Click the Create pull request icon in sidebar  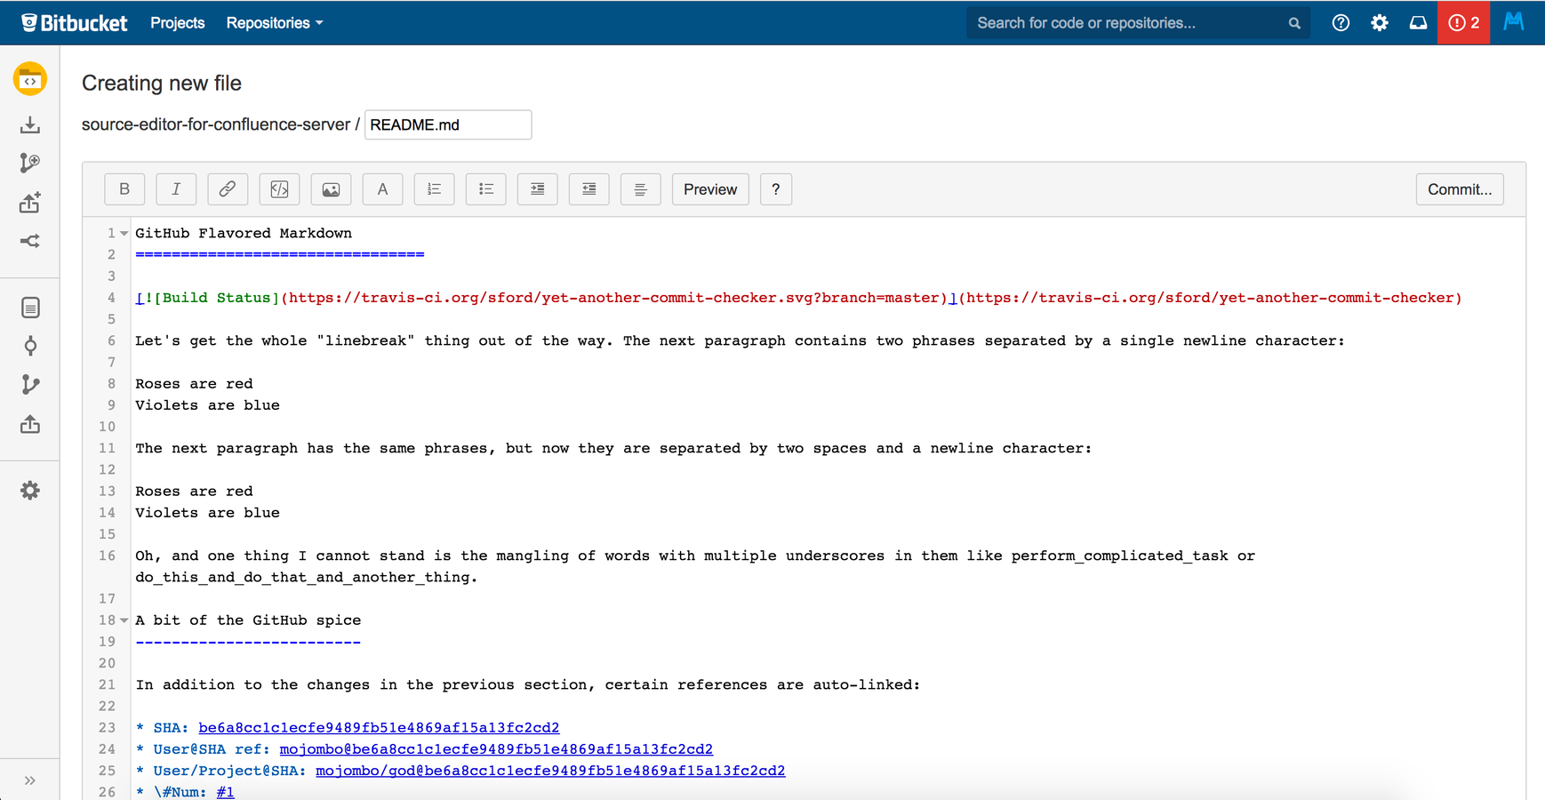(30, 203)
